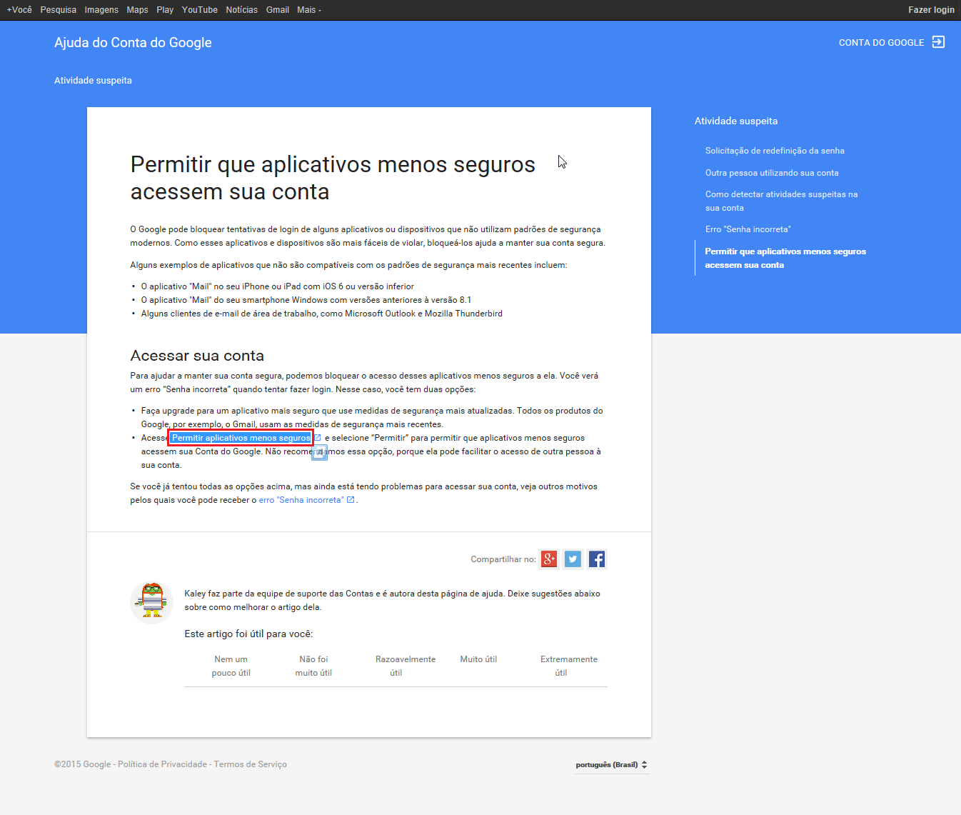Click the CONTA DO GOOGLE link
This screenshot has height=815, width=961.
point(882,43)
